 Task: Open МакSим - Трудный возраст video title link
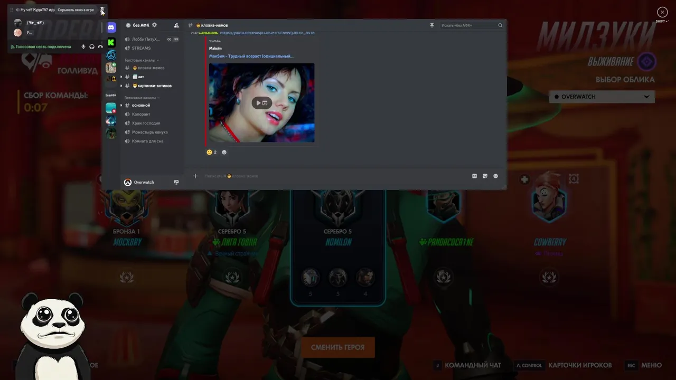251,56
